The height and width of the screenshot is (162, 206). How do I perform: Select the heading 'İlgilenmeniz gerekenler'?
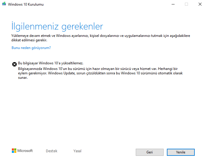pos(57,27)
